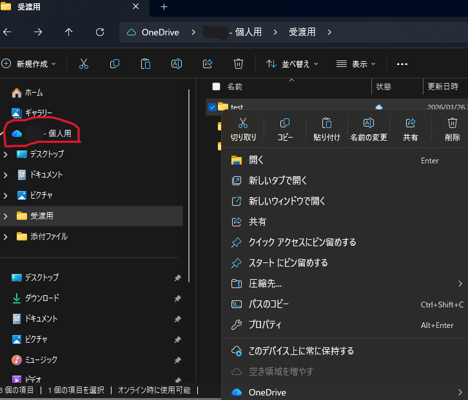Screen dimensions: 468x400
Task: Click 名前の変更 icon in context menu
Action: click(x=368, y=123)
